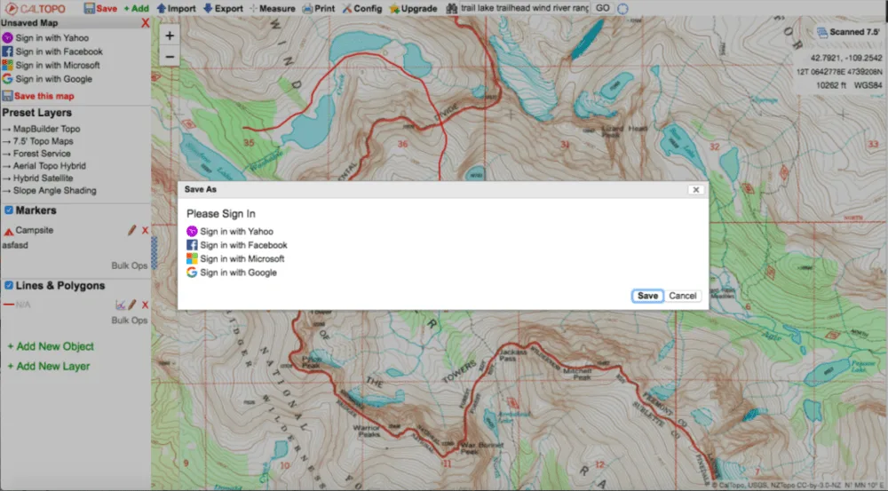This screenshot has height=491, width=888.
Task: Open the elevation profile icon for the line
Action: (x=120, y=305)
